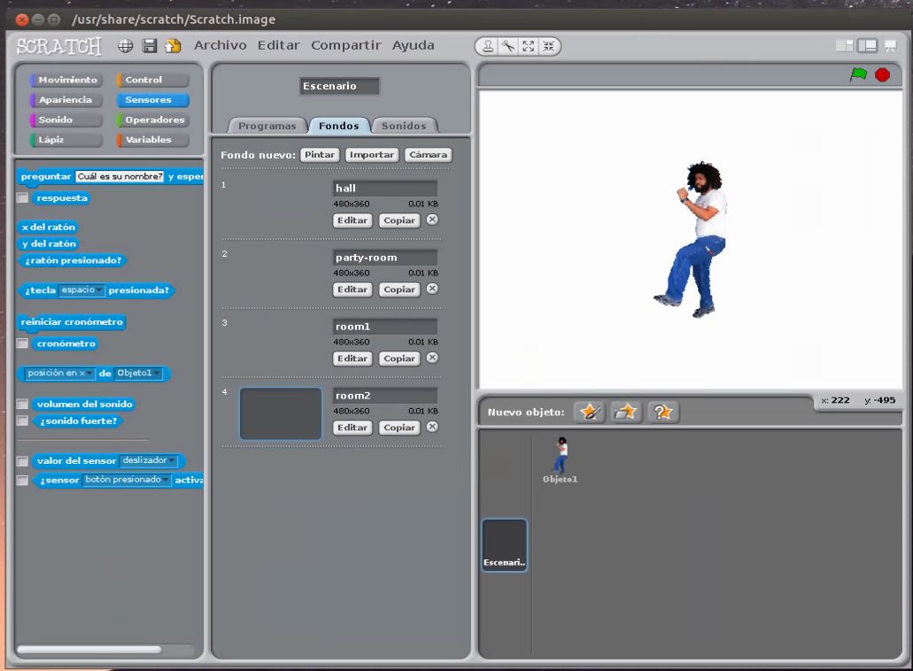Viewport: 913px width, 671px height.
Task: Enable the respuesta reporter checkbox
Action: (x=23, y=198)
